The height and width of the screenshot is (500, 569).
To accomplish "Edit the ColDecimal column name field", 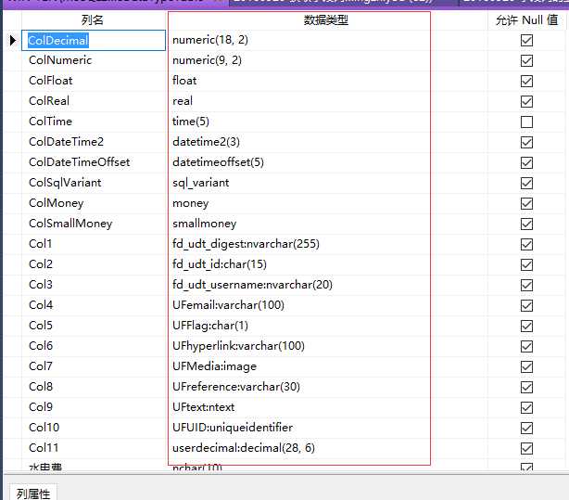I will tap(94, 40).
